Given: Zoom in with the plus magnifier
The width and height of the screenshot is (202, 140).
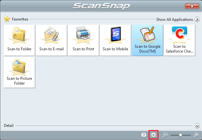Looking at the screenshot, I should click(x=196, y=135).
